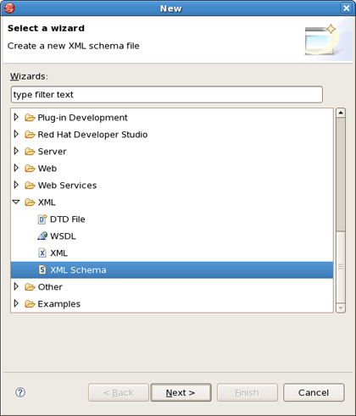Screen dimensions: 356x416
Task: Click the Plug-in Development folder icon
Action: coord(30,118)
